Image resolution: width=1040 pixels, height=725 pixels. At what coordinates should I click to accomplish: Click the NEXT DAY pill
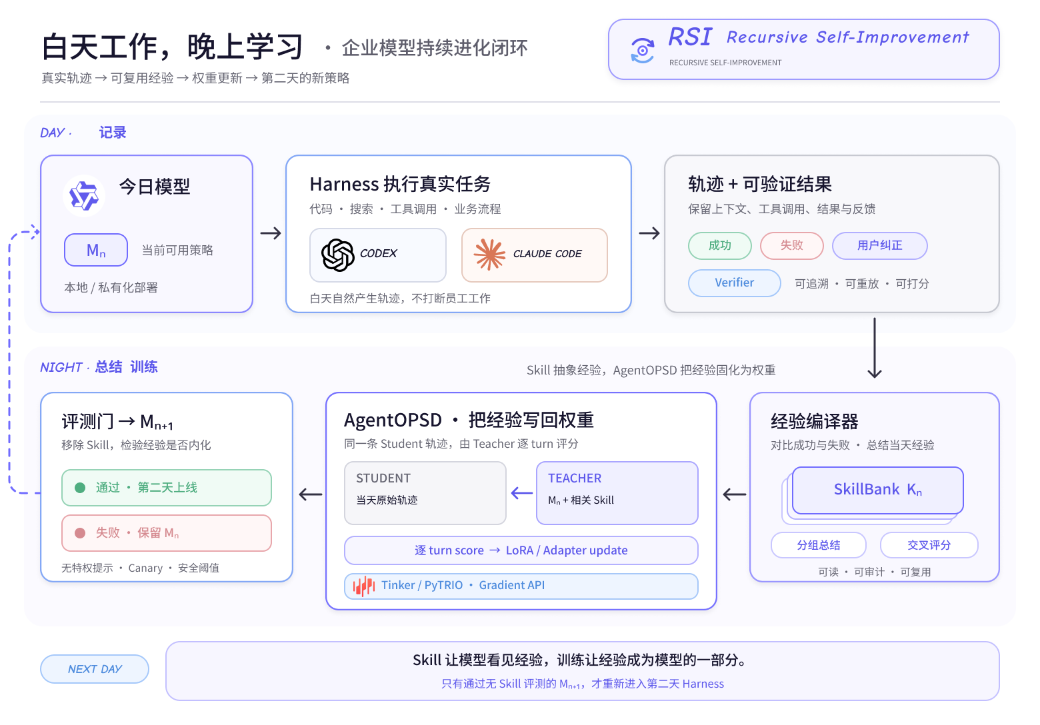coord(95,669)
